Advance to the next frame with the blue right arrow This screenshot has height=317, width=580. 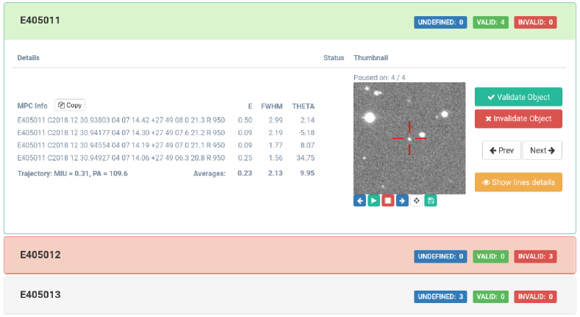click(402, 201)
